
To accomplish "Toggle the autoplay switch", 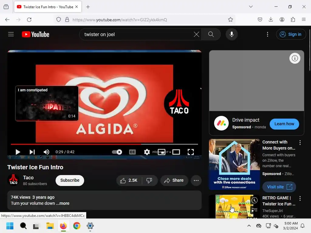I will [x=117, y=152].
